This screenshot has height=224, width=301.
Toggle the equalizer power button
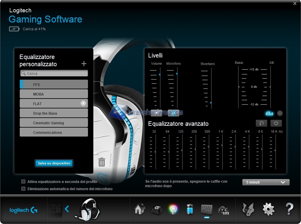click(276, 123)
